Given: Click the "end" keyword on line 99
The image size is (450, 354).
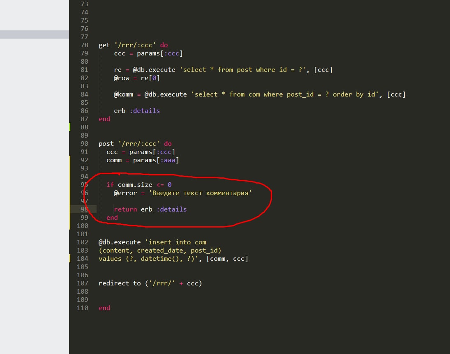Looking at the screenshot, I should coord(112,218).
